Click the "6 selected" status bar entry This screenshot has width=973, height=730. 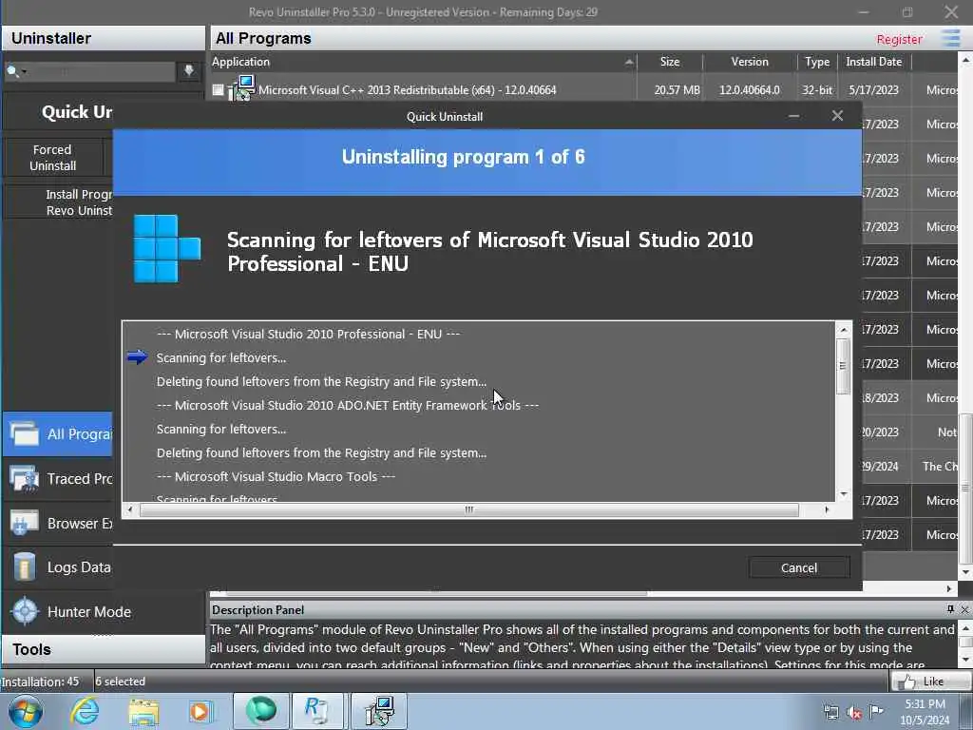(x=121, y=682)
